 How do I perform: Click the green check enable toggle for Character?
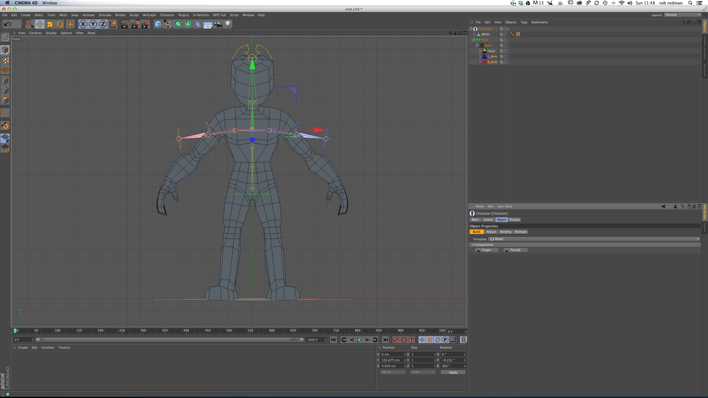pos(508,29)
